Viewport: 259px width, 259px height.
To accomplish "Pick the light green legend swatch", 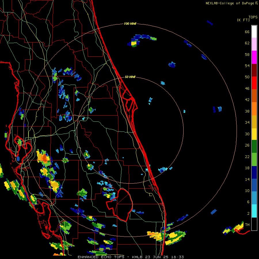I will 254,159.
